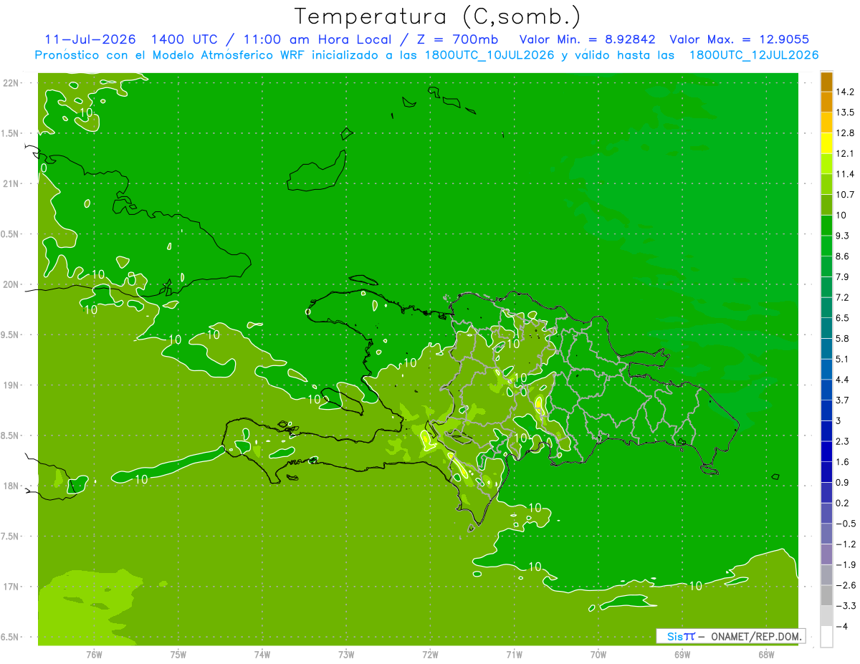Click the title 'Temperatura (C,somb.)'
Image resolution: width=860 pixels, height=664 pixels.
point(436,16)
